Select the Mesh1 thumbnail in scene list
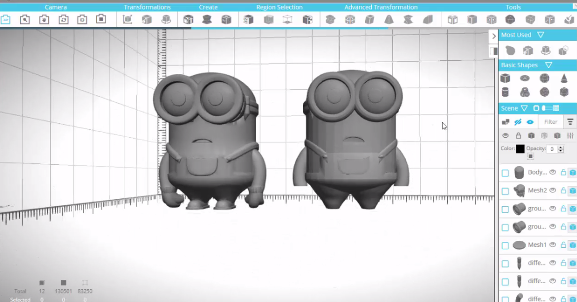The image size is (577, 302). [x=519, y=245]
